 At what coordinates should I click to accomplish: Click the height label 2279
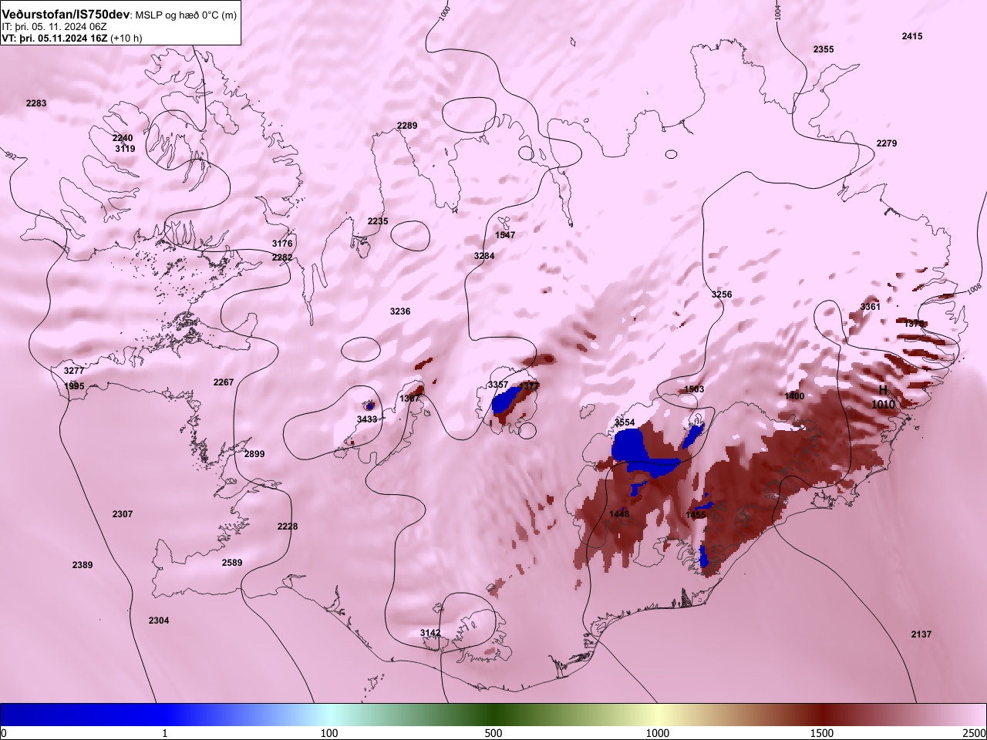point(887,143)
